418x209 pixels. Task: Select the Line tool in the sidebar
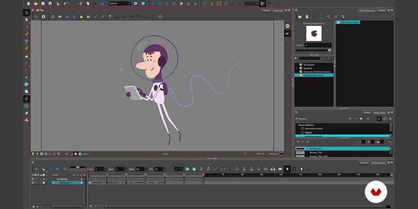click(x=27, y=63)
